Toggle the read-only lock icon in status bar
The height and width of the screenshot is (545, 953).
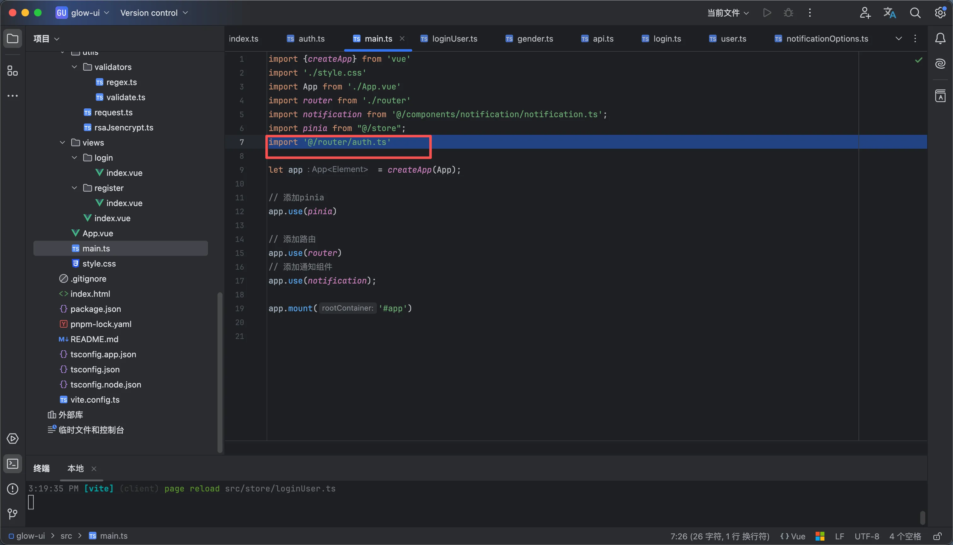click(x=937, y=536)
